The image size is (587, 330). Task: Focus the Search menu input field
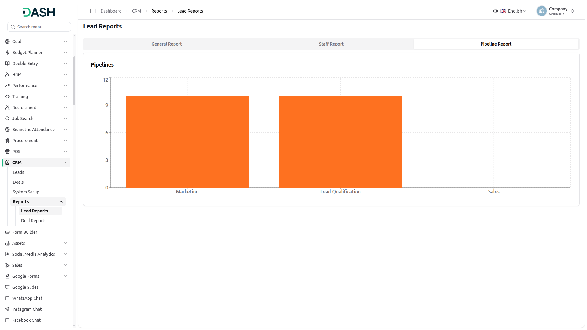tap(39, 27)
